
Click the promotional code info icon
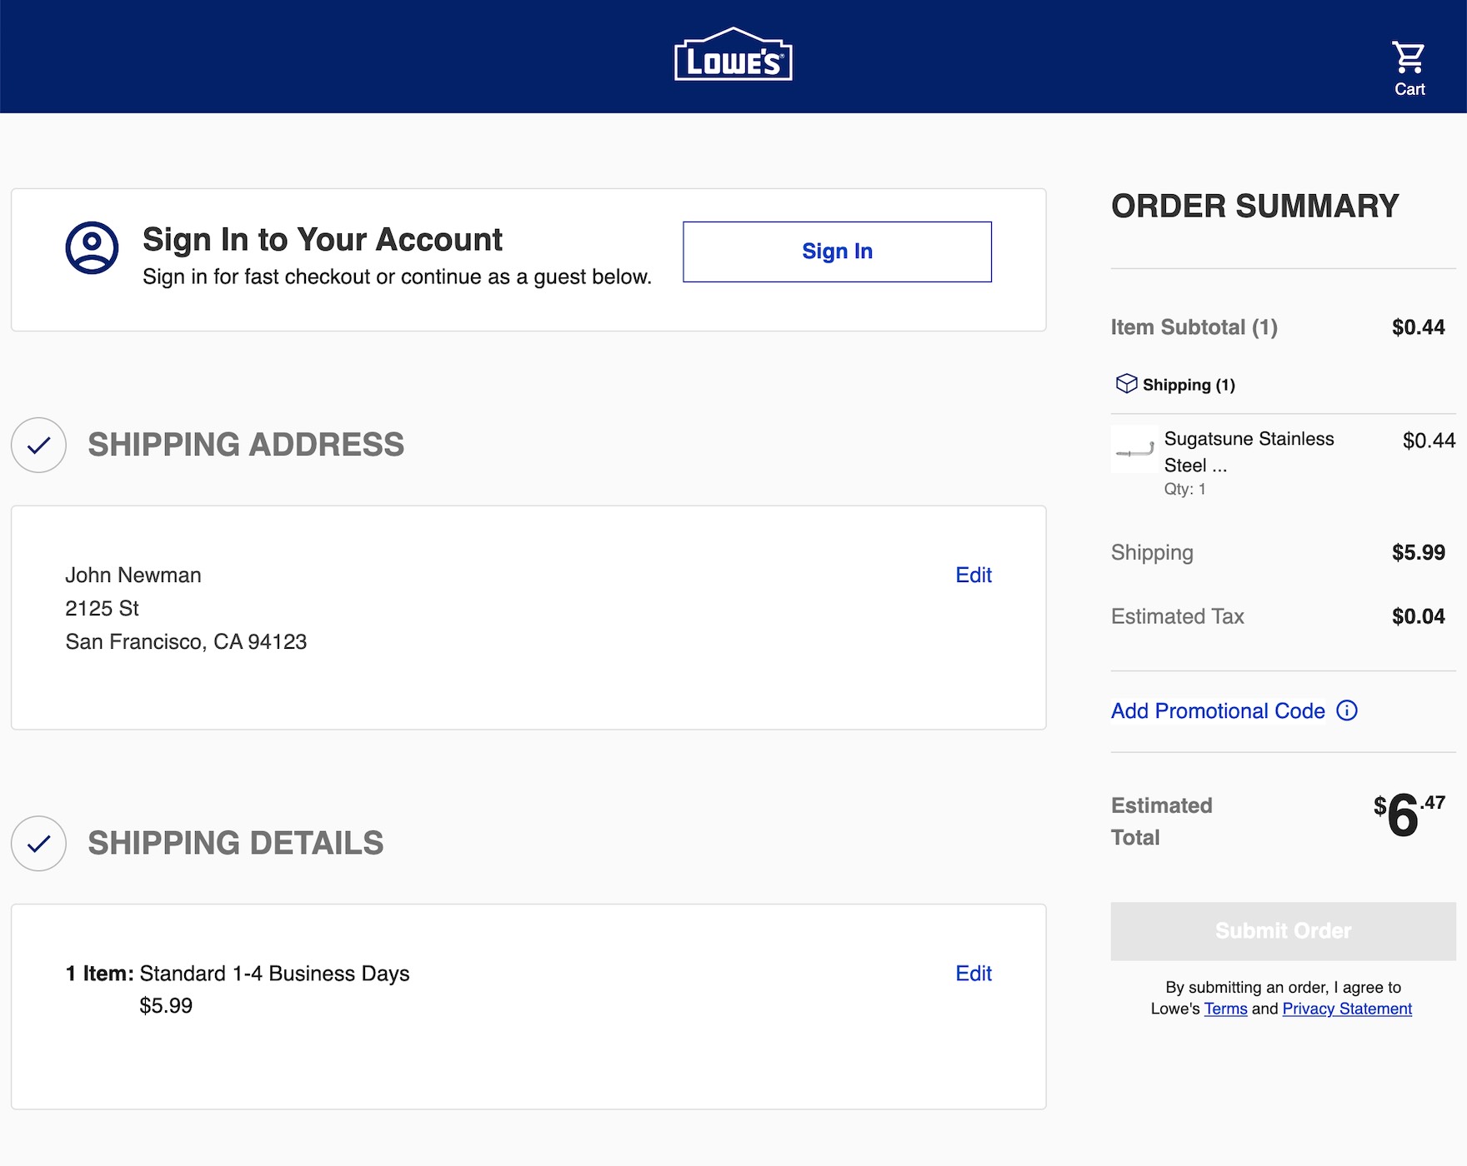click(x=1346, y=710)
